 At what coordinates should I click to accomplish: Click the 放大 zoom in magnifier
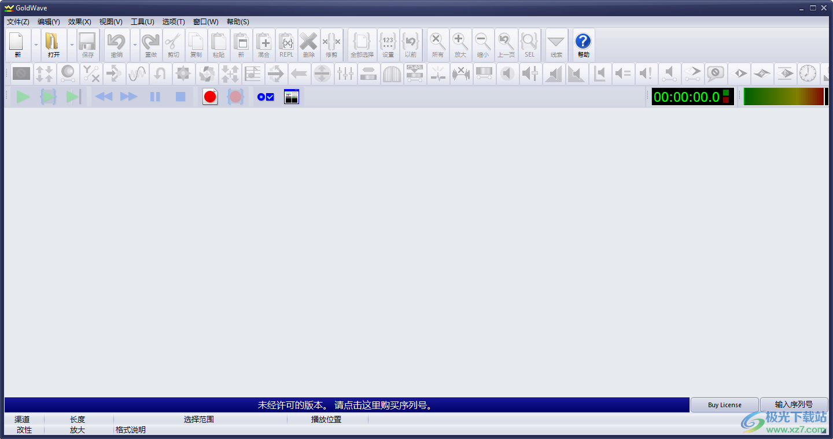(x=460, y=45)
